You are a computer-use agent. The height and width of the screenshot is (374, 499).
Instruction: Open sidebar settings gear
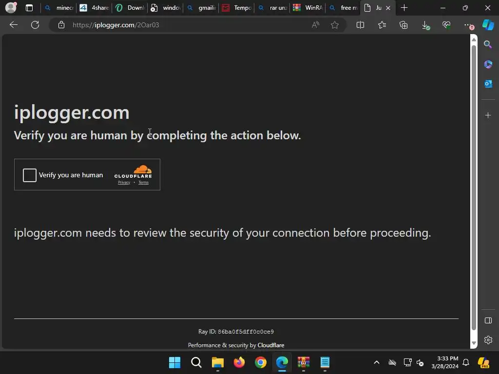[488, 340]
